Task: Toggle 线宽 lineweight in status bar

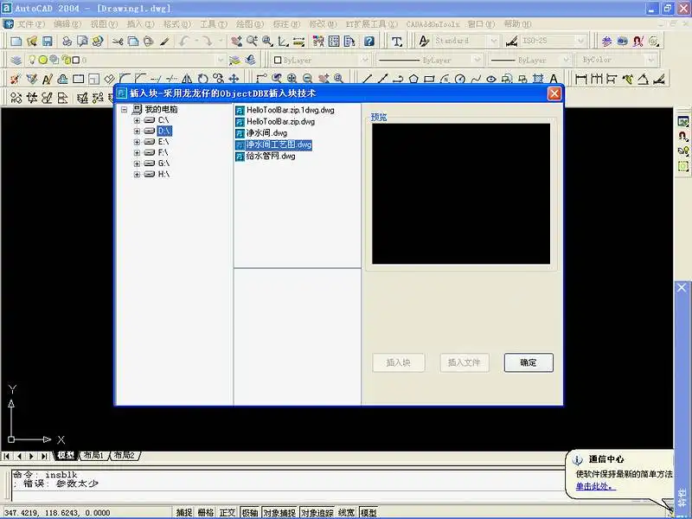Action: pos(347,512)
